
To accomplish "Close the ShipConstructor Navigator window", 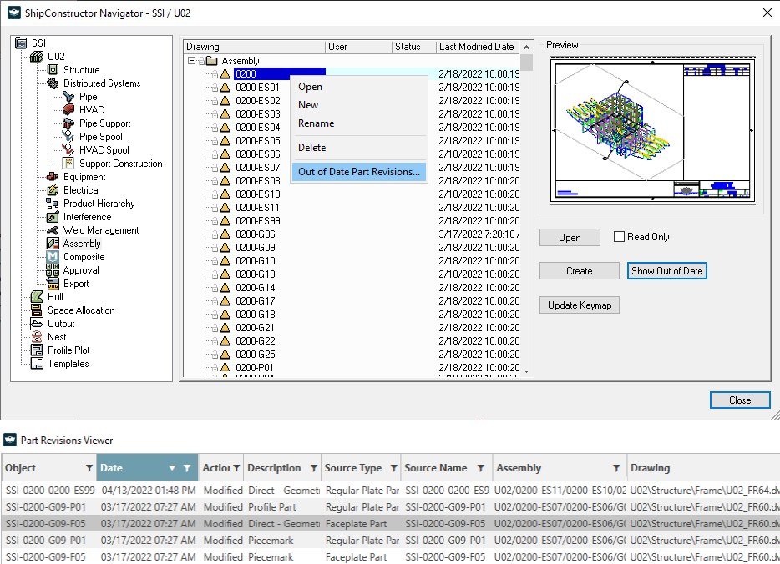I will (x=767, y=13).
